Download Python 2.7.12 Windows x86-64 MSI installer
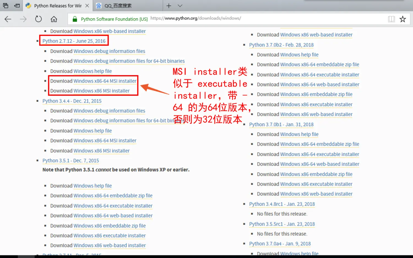 pos(105,81)
